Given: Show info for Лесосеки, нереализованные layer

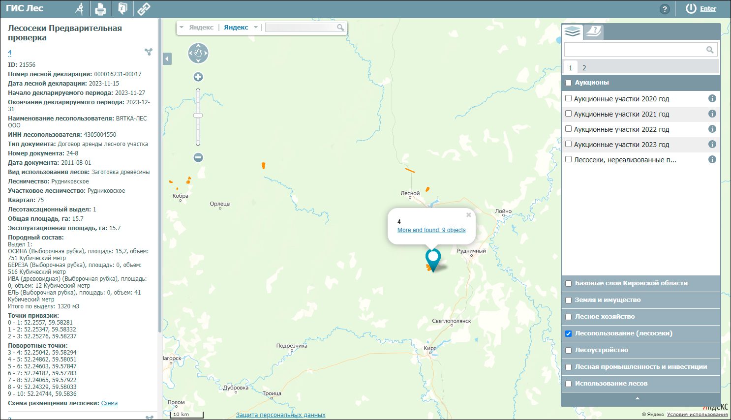Looking at the screenshot, I should pos(712,159).
